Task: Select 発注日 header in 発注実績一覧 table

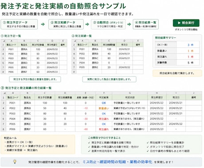Action: click(124, 45)
